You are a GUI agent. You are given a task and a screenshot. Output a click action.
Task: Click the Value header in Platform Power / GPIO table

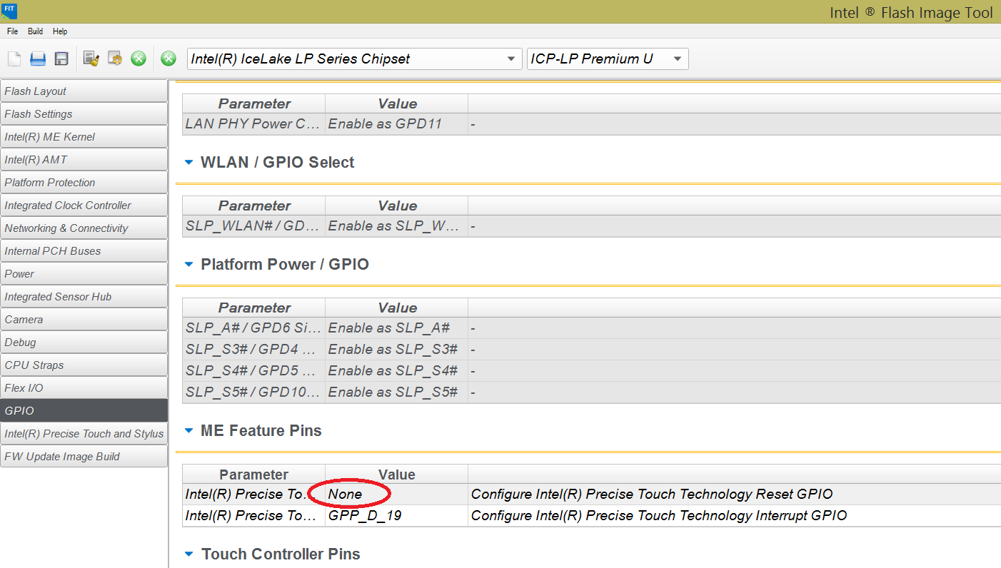click(396, 308)
